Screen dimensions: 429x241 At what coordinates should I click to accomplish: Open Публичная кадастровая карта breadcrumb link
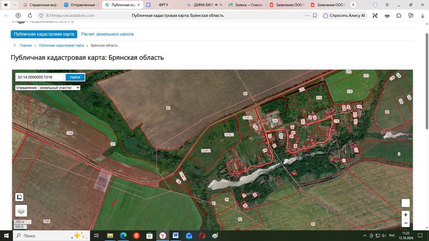61,46
